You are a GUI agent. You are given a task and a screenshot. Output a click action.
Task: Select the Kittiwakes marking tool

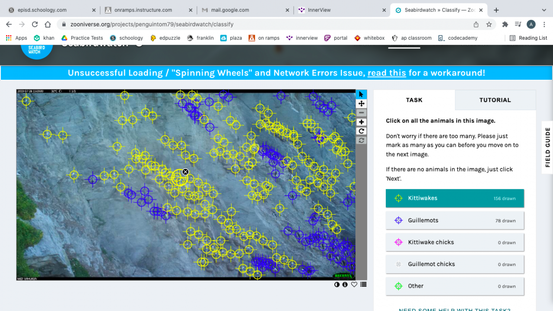coord(455,198)
